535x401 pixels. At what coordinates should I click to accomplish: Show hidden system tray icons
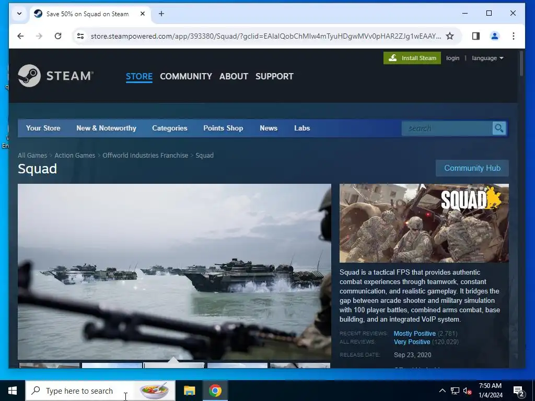[x=442, y=391]
